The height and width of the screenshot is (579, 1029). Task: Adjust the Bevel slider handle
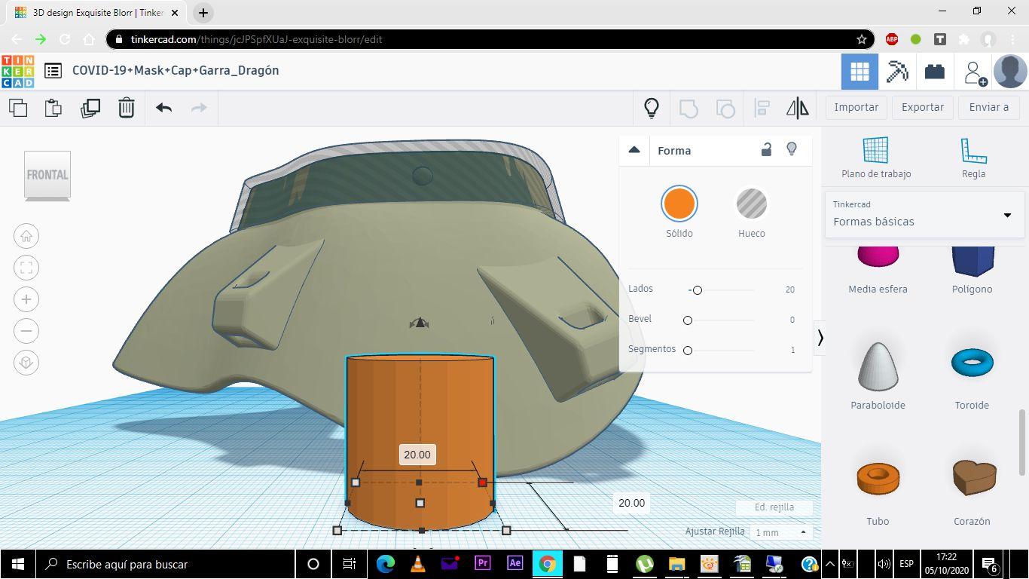[x=687, y=320]
